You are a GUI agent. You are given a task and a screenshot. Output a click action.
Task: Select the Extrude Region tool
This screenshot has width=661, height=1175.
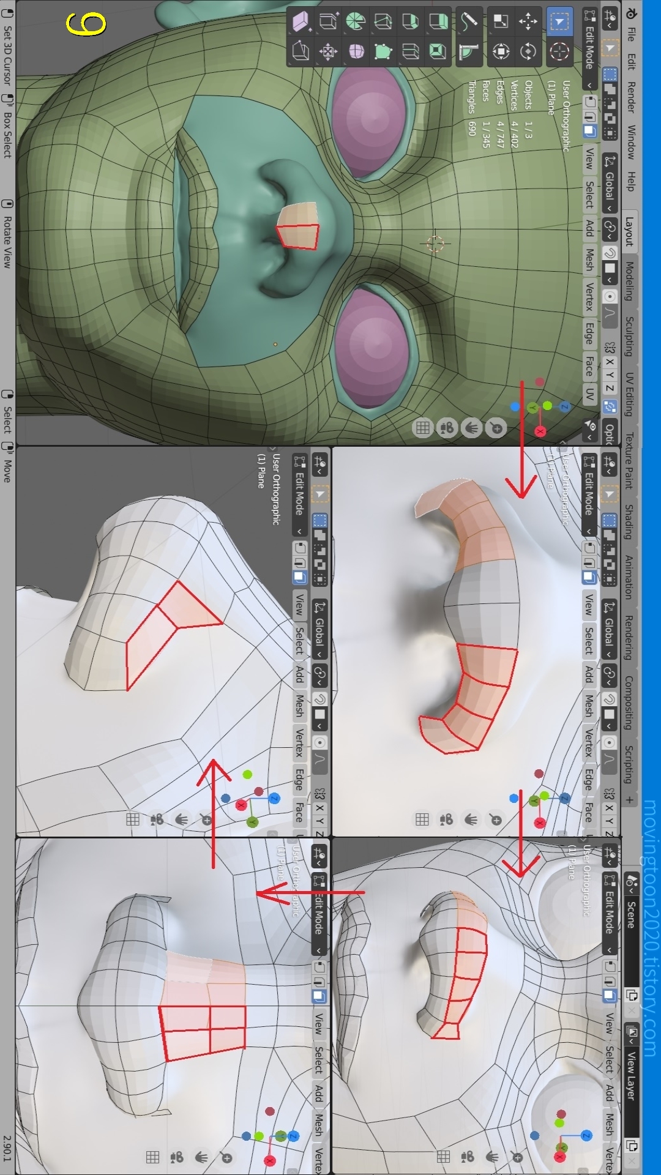click(x=438, y=22)
